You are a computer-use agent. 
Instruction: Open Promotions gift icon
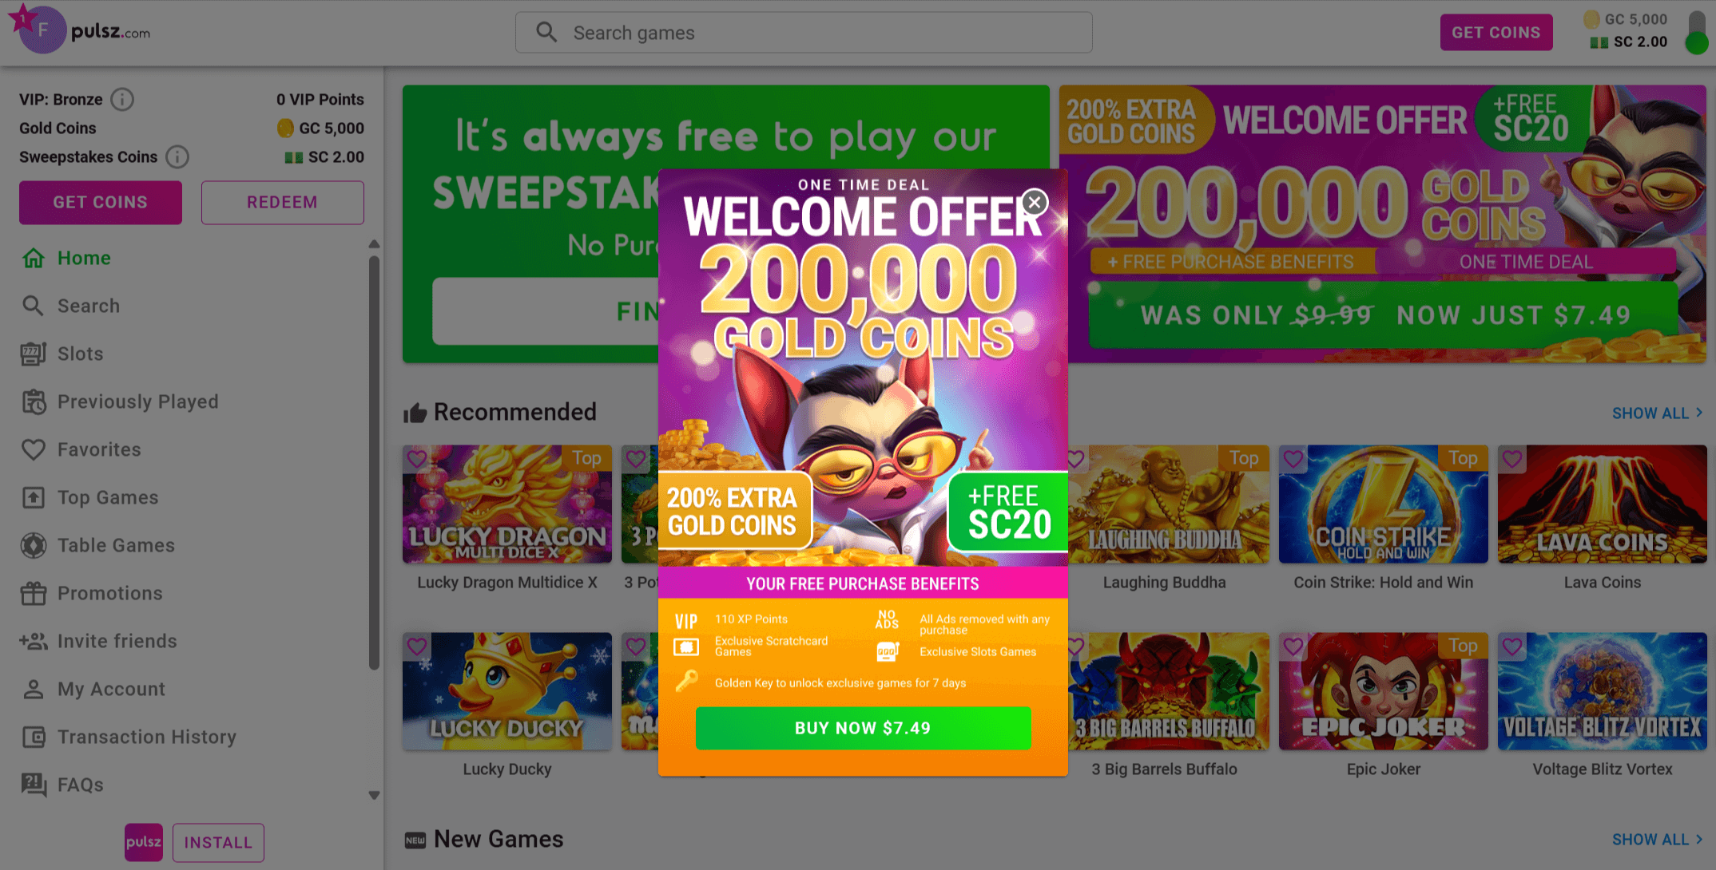coord(34,593)
